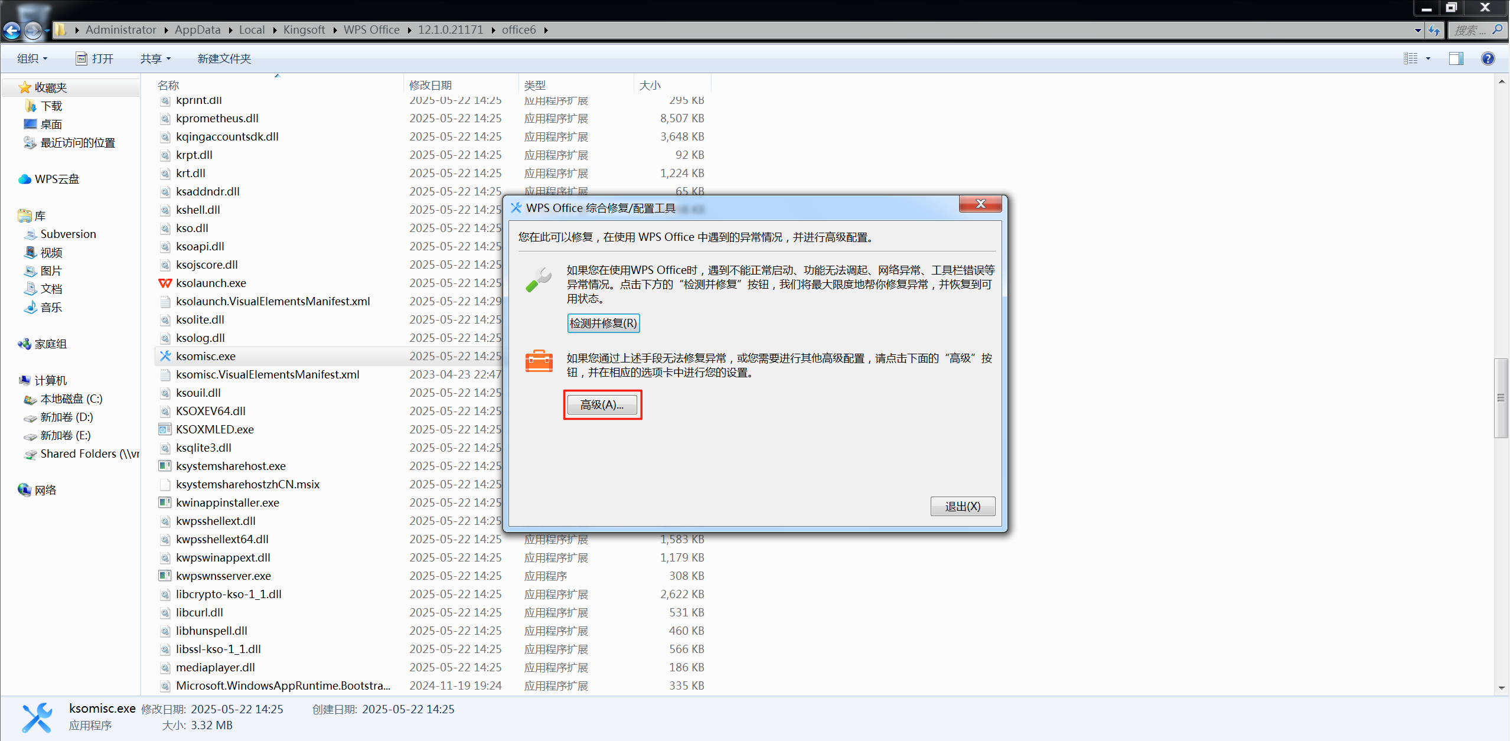Expand the breadcrumb arrow after WPS Office
The height and width of the screenshot is (741, 1510).
(409, 30)
